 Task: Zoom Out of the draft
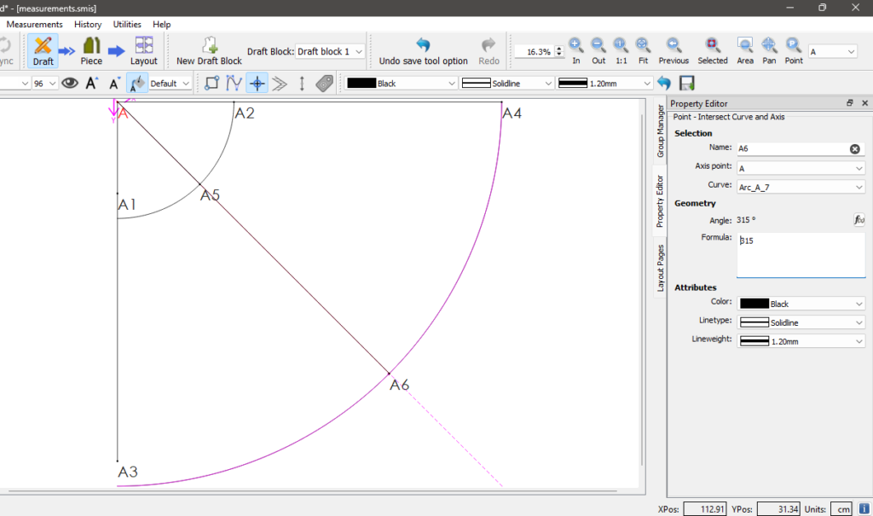(598, 50)
